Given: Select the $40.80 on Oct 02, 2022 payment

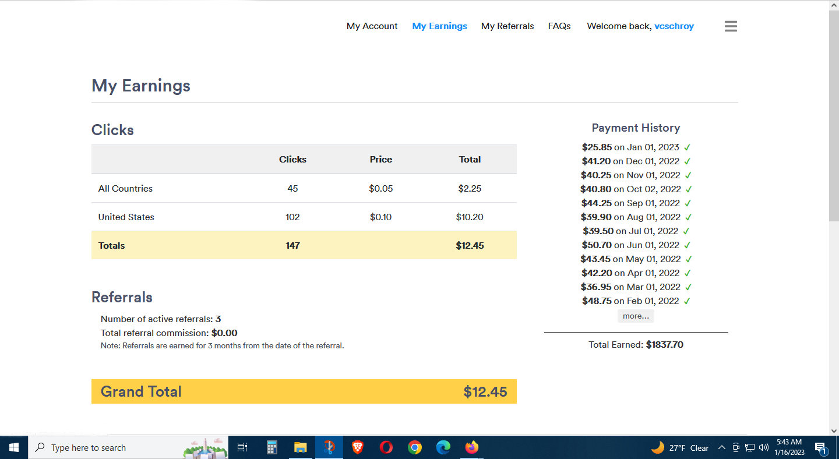Looking at the screenshot, I should click(636, 189).
